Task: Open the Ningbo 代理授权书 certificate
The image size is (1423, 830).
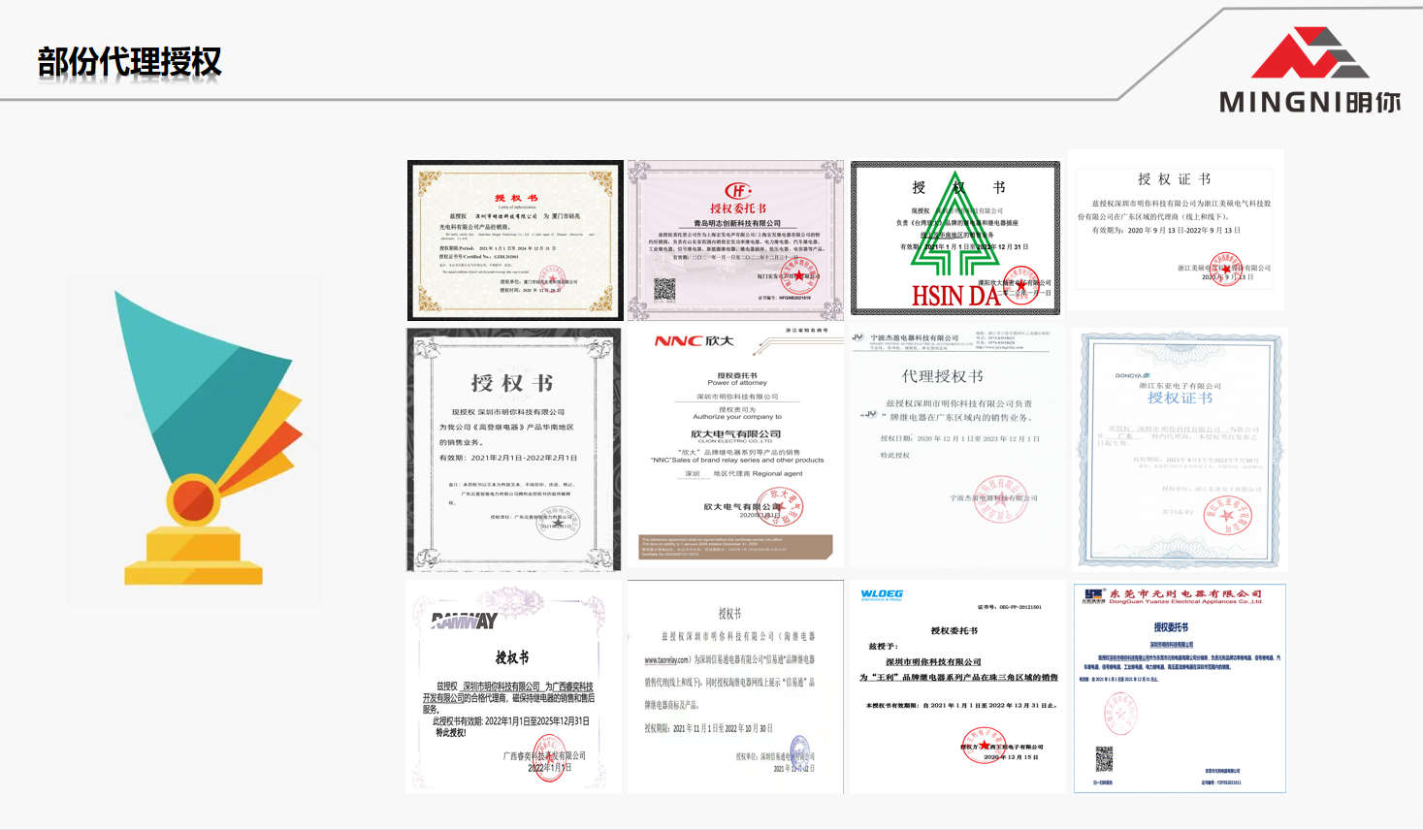Action: [956, 447]
